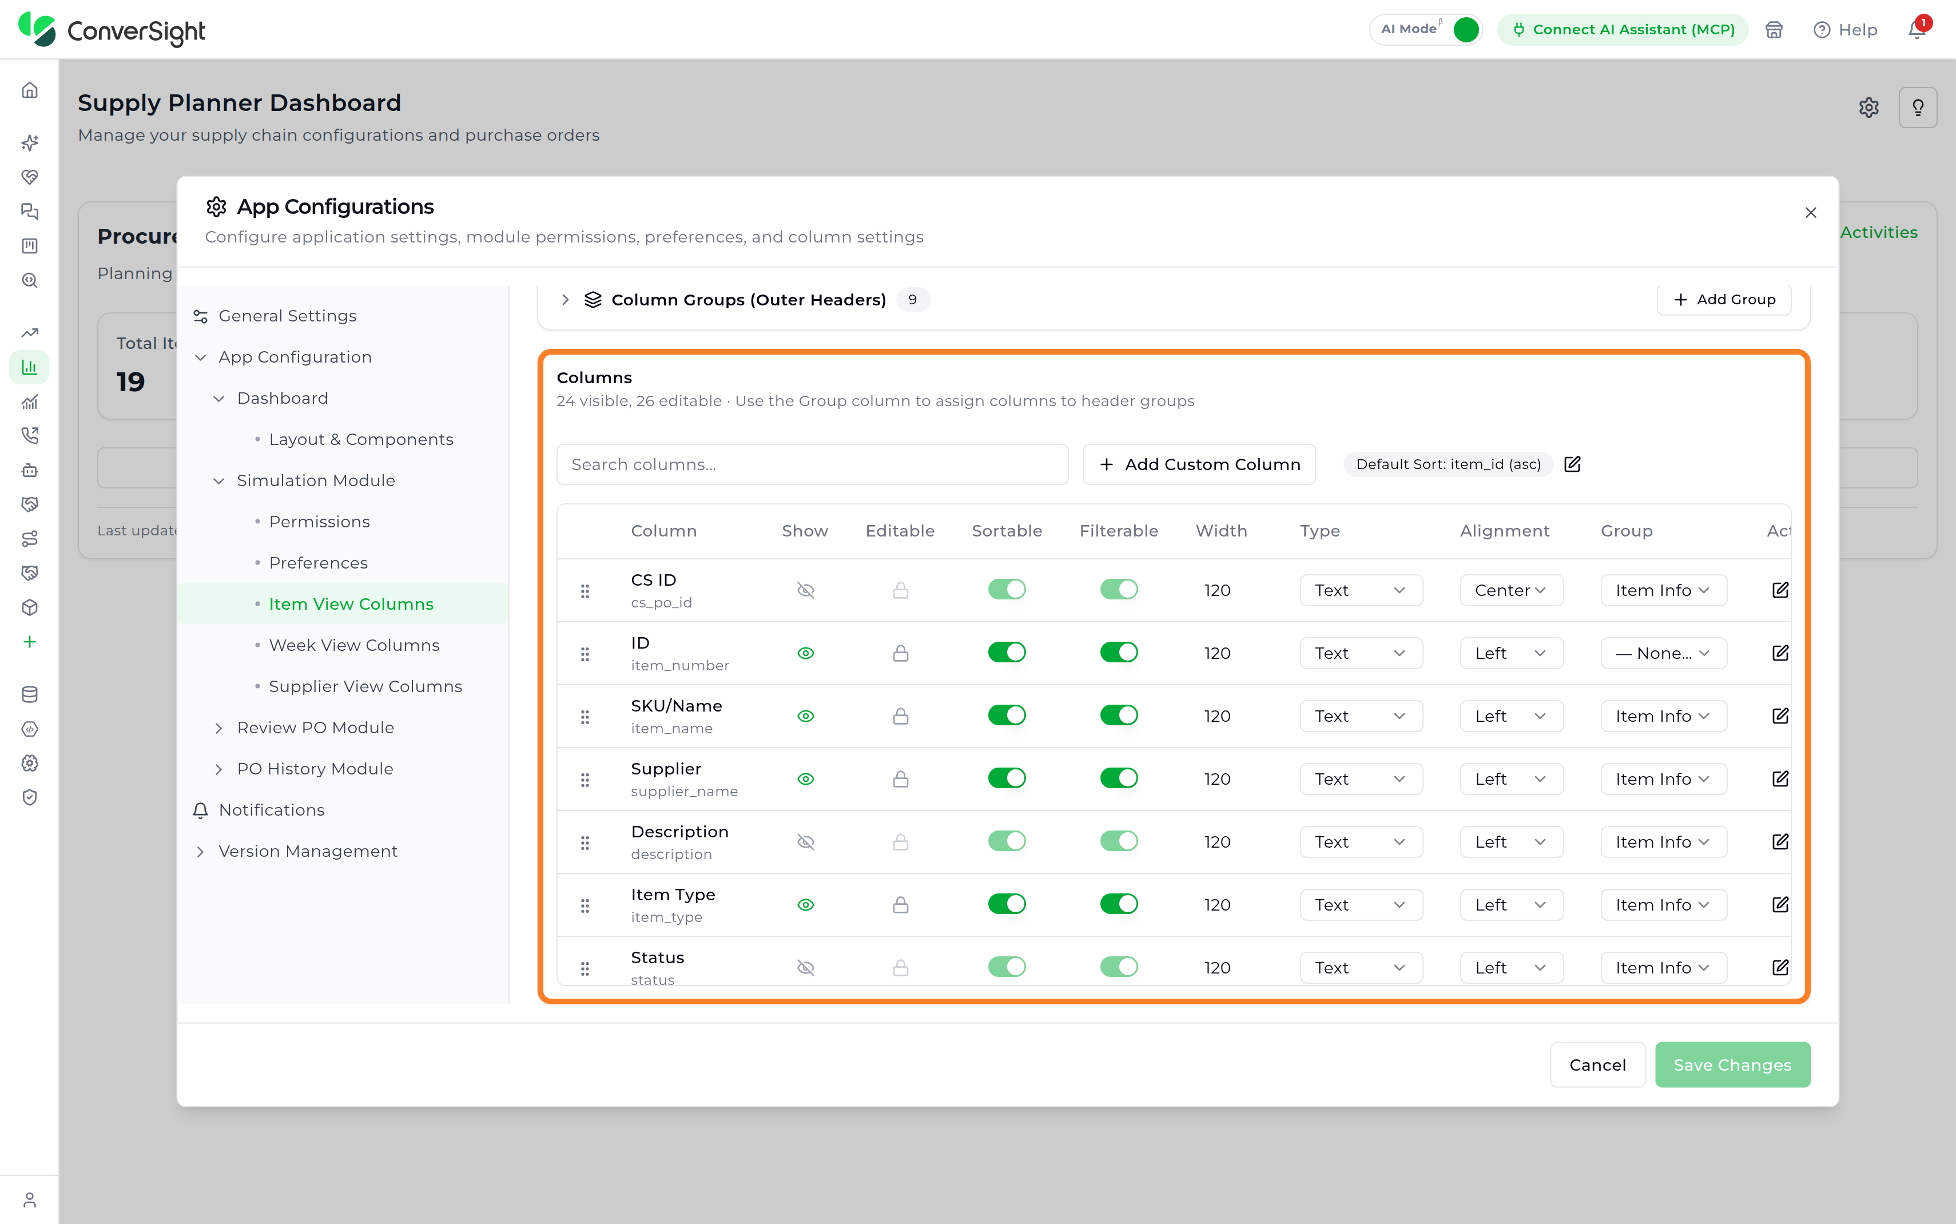Open the marketplace store icon
The image size is (1956, 1224).
1774,30
